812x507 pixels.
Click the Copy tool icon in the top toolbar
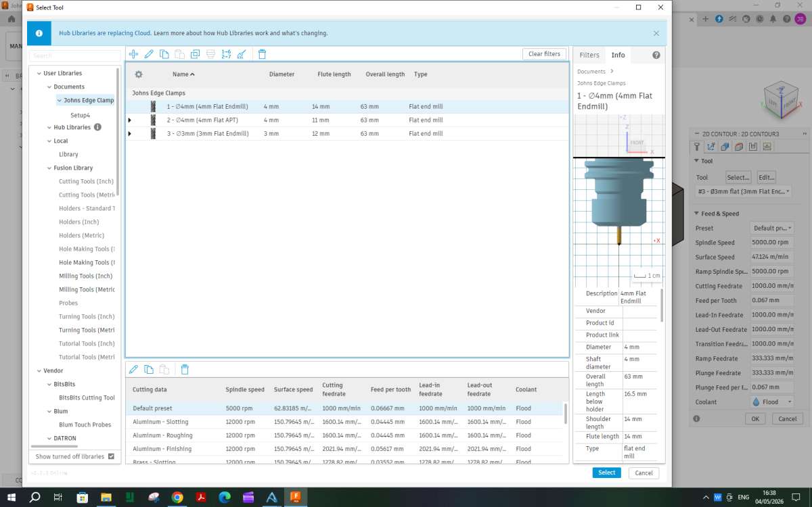click(164, 54)
